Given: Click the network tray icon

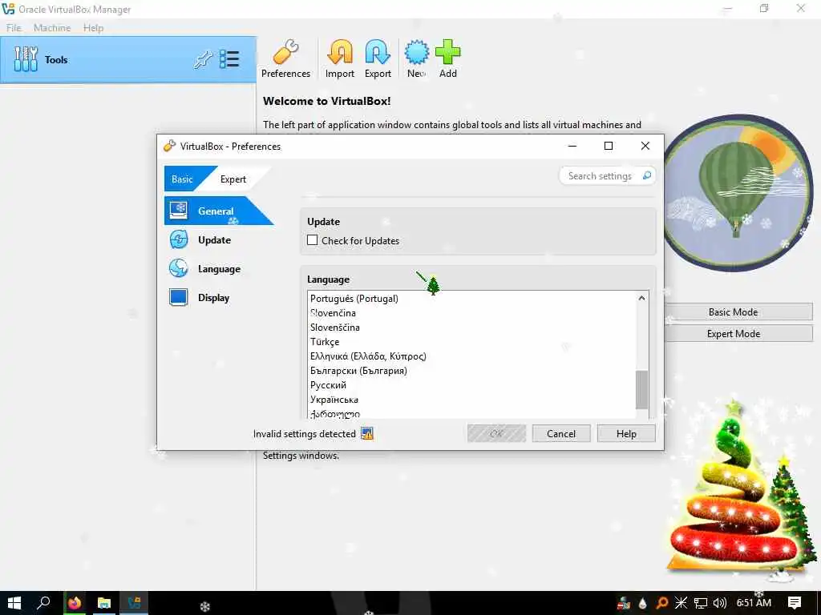Looking at the screenshot, I should [x=701, y=603].
